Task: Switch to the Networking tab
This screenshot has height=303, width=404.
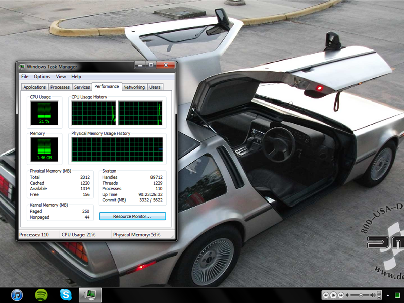Action: [134, 87]
